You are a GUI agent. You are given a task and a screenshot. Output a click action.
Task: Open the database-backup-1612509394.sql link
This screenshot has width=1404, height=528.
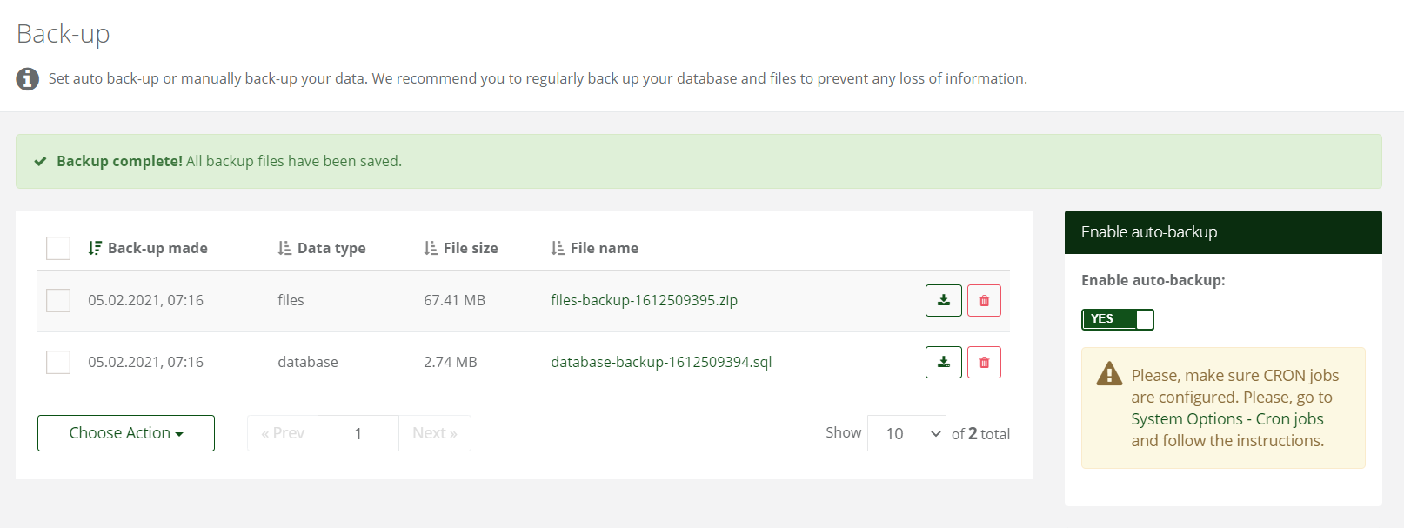click(x=661, y=362)
